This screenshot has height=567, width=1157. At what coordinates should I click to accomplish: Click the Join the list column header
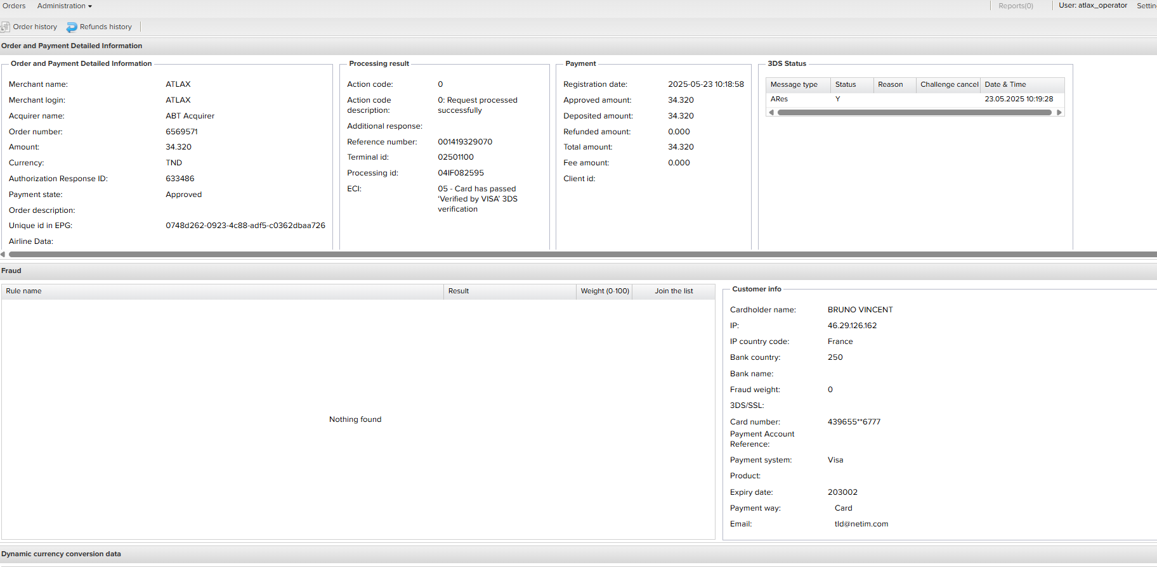tap(674, 291)
